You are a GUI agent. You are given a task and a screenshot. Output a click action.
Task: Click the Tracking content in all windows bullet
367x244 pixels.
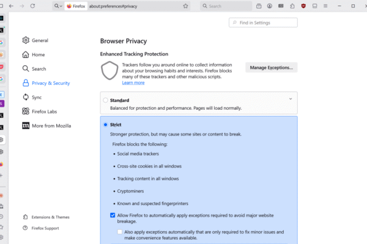coord(148,179)
